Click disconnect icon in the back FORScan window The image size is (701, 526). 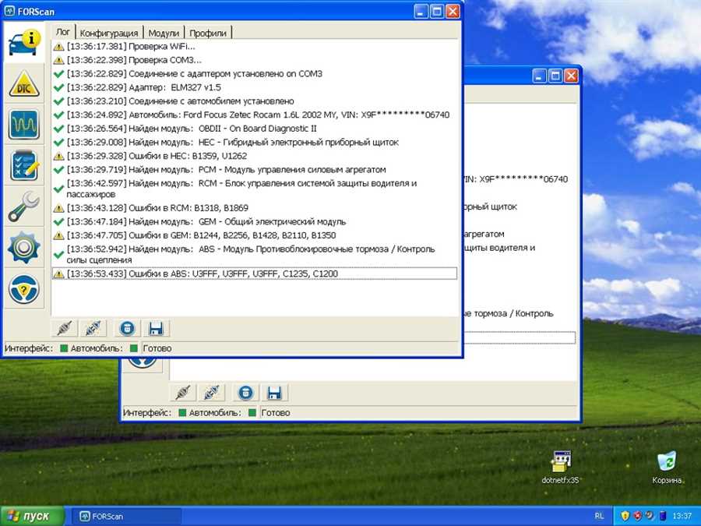coord(211,393)
